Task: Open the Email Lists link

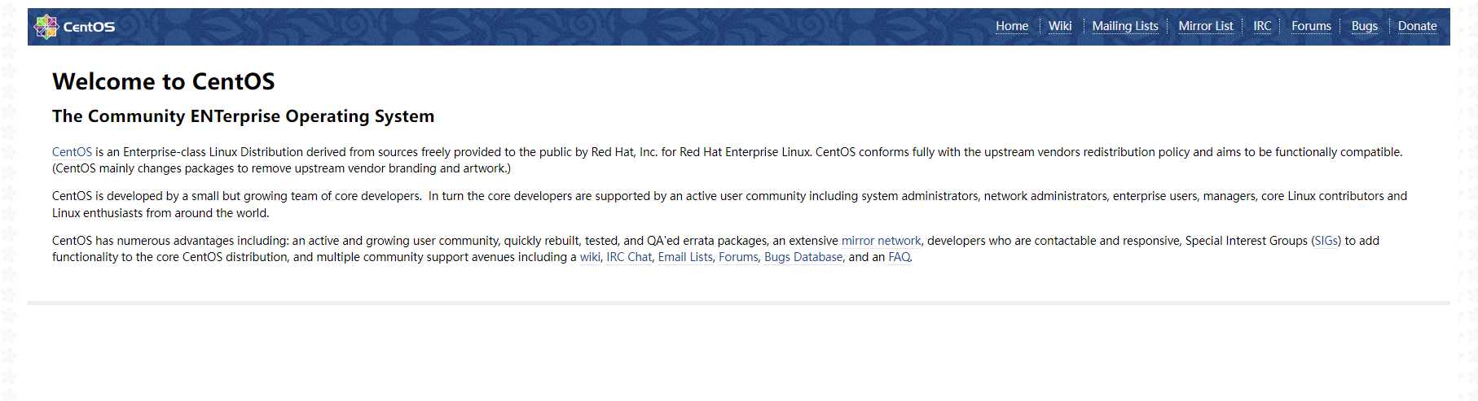Action: click(x=685, y=257)
